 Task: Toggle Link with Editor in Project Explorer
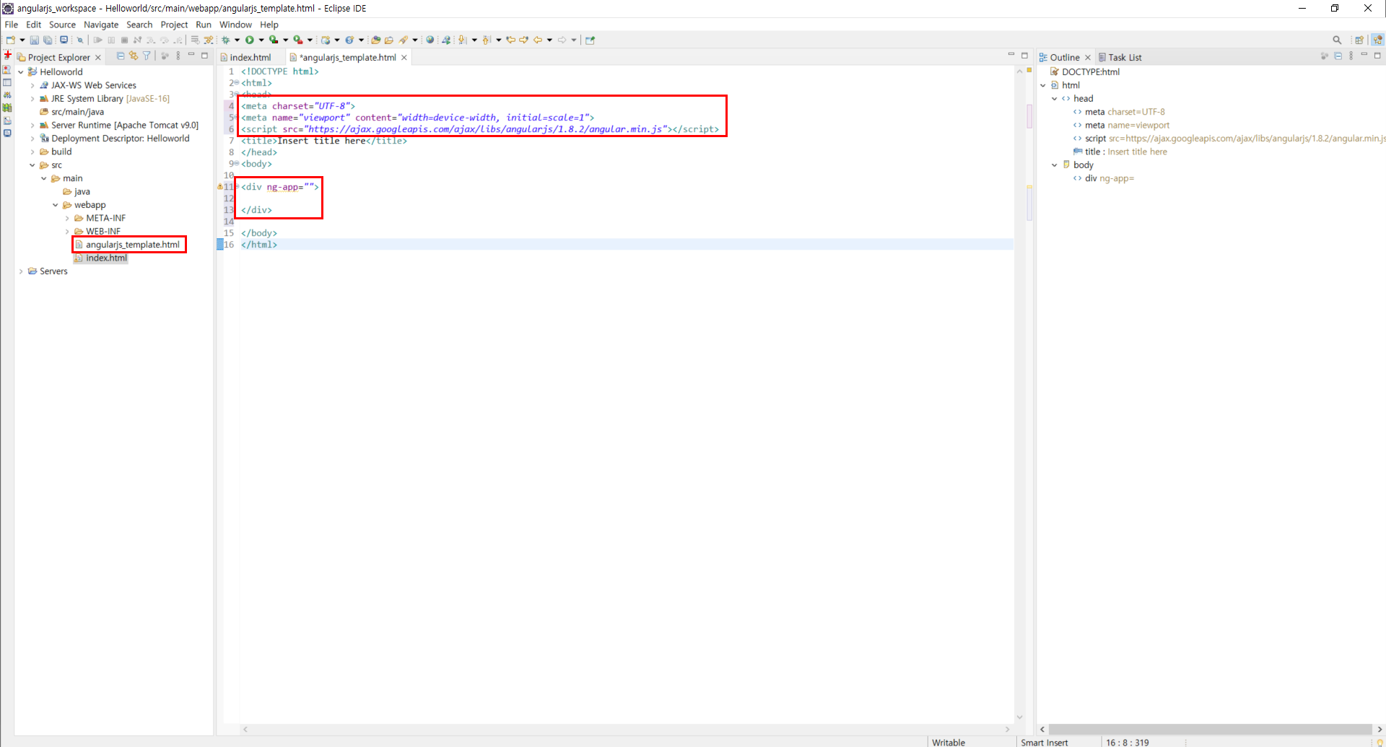(x=134, y=56)
